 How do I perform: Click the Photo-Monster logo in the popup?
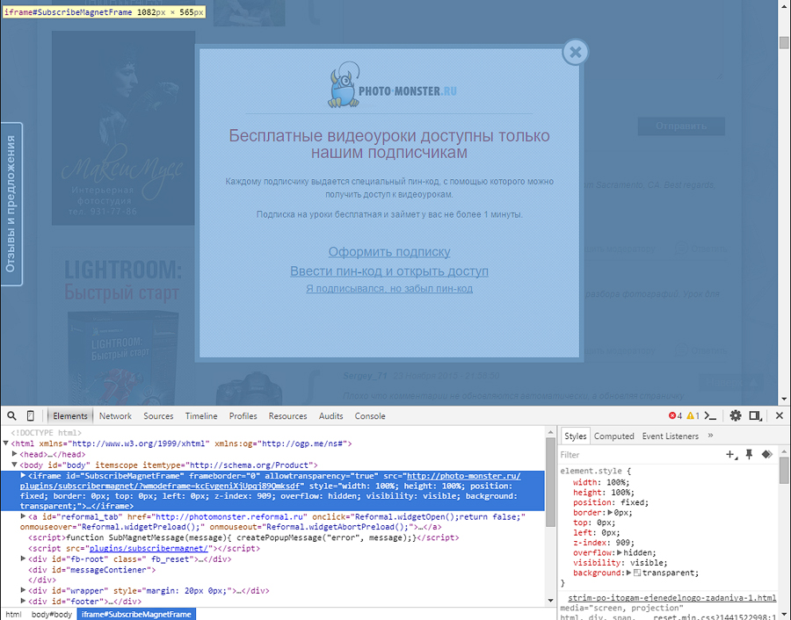click(392, 86)
